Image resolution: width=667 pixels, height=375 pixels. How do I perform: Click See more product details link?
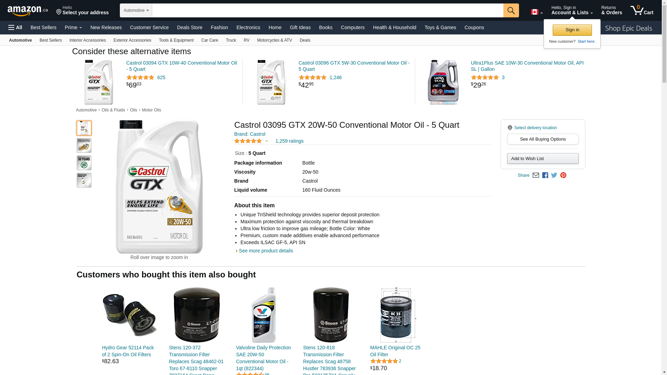click(x=266, y=251)
